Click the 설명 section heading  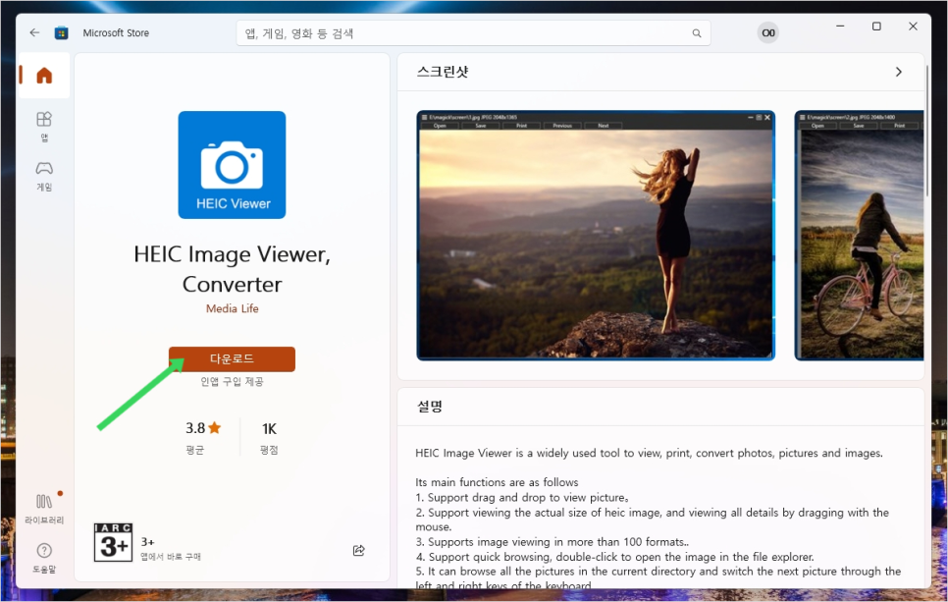[x=429, y=406]
